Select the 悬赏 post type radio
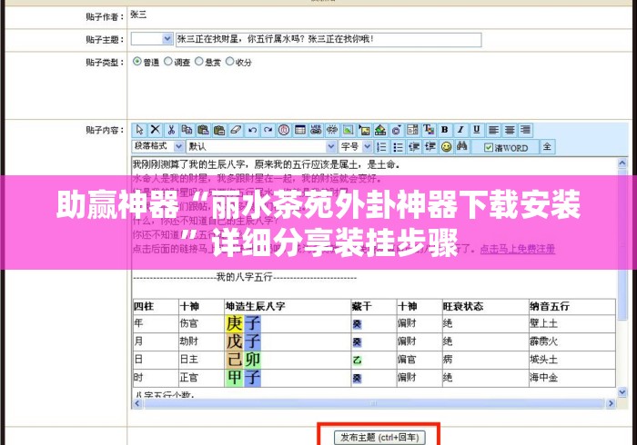Screen dimensions: 637x445 (x=198, y=62)
